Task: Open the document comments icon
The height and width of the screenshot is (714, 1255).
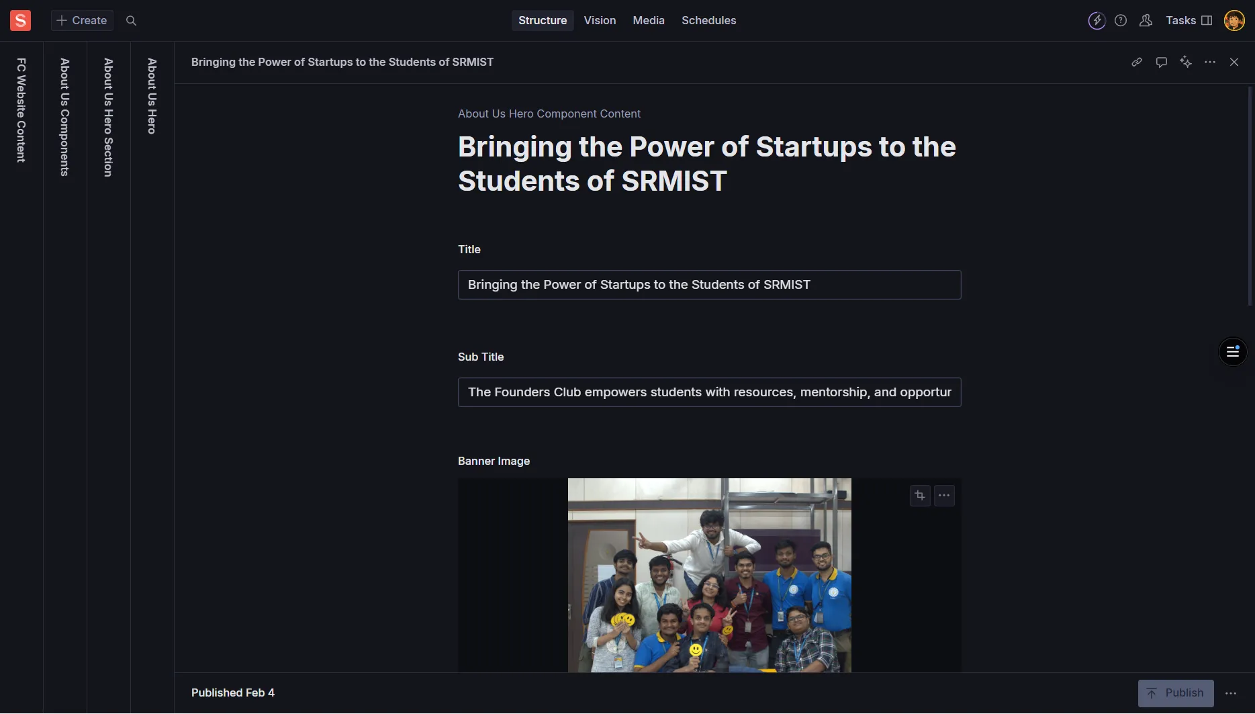Action: tap(1162, 62)
